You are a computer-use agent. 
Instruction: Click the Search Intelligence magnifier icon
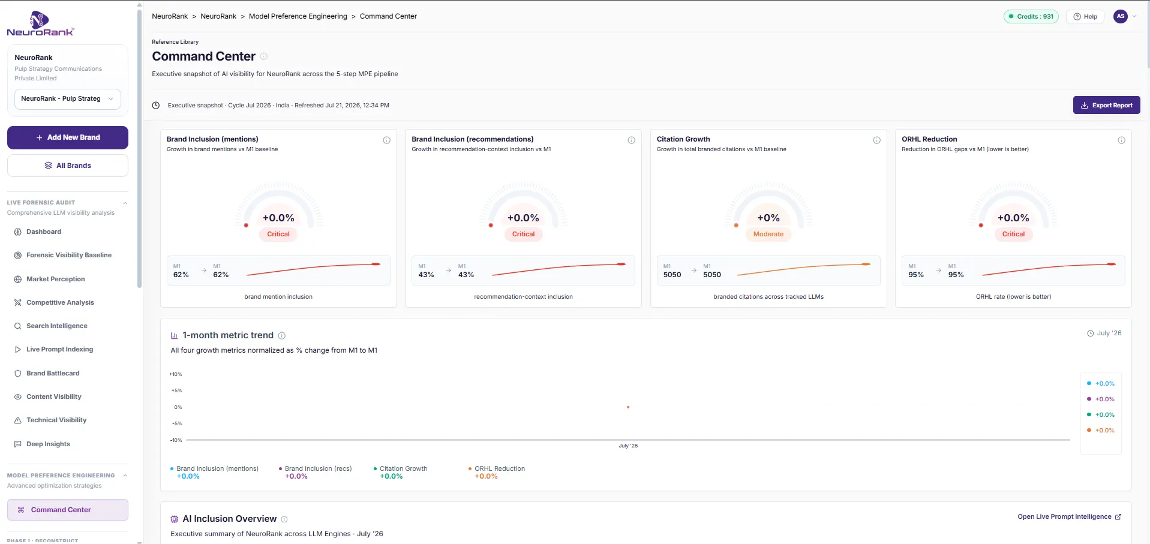coord(18,326)
